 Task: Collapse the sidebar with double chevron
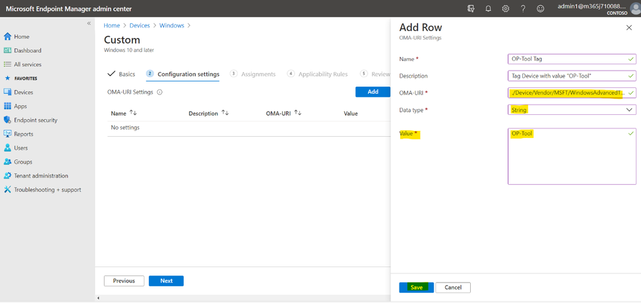(89, 24)
